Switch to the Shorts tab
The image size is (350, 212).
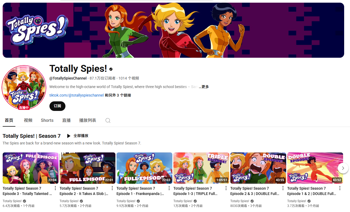point(47,120)
